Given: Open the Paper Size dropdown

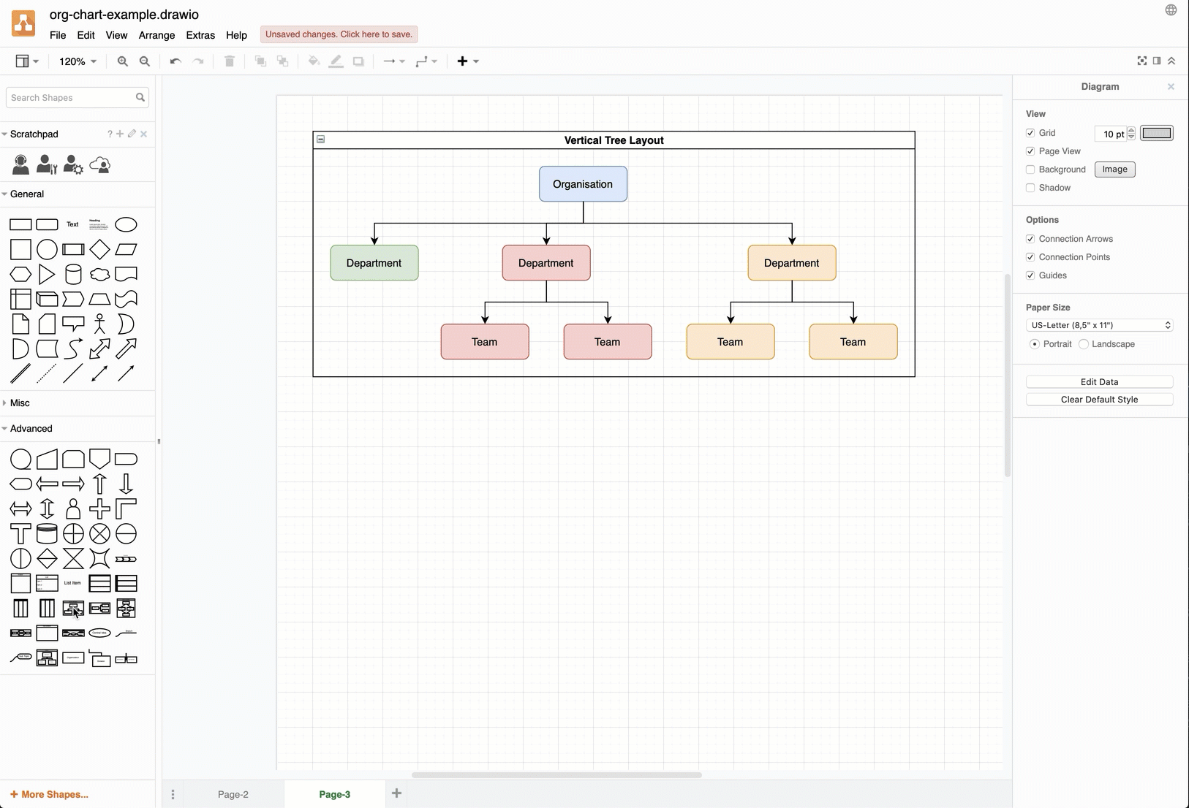Looking at the screenshot, I should click(x=1099, y=325).
